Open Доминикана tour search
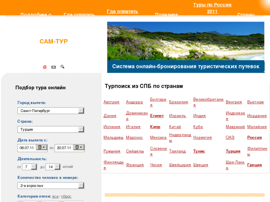 click(137, 116)
